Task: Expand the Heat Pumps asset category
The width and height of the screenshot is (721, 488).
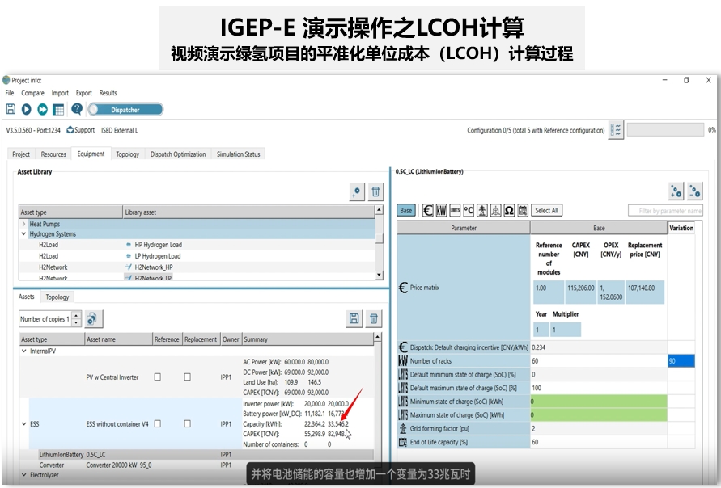Action: (23, 224)
